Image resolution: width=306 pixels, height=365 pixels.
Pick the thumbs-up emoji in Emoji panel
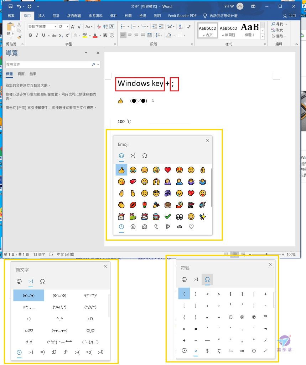[x=121, y=170]
